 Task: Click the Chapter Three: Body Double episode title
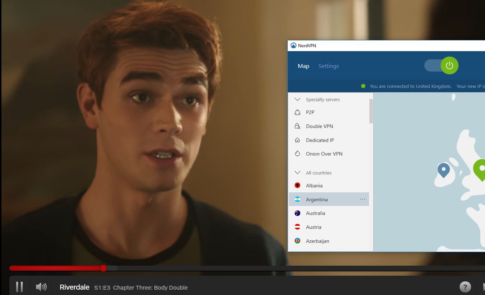pos(150,287)
